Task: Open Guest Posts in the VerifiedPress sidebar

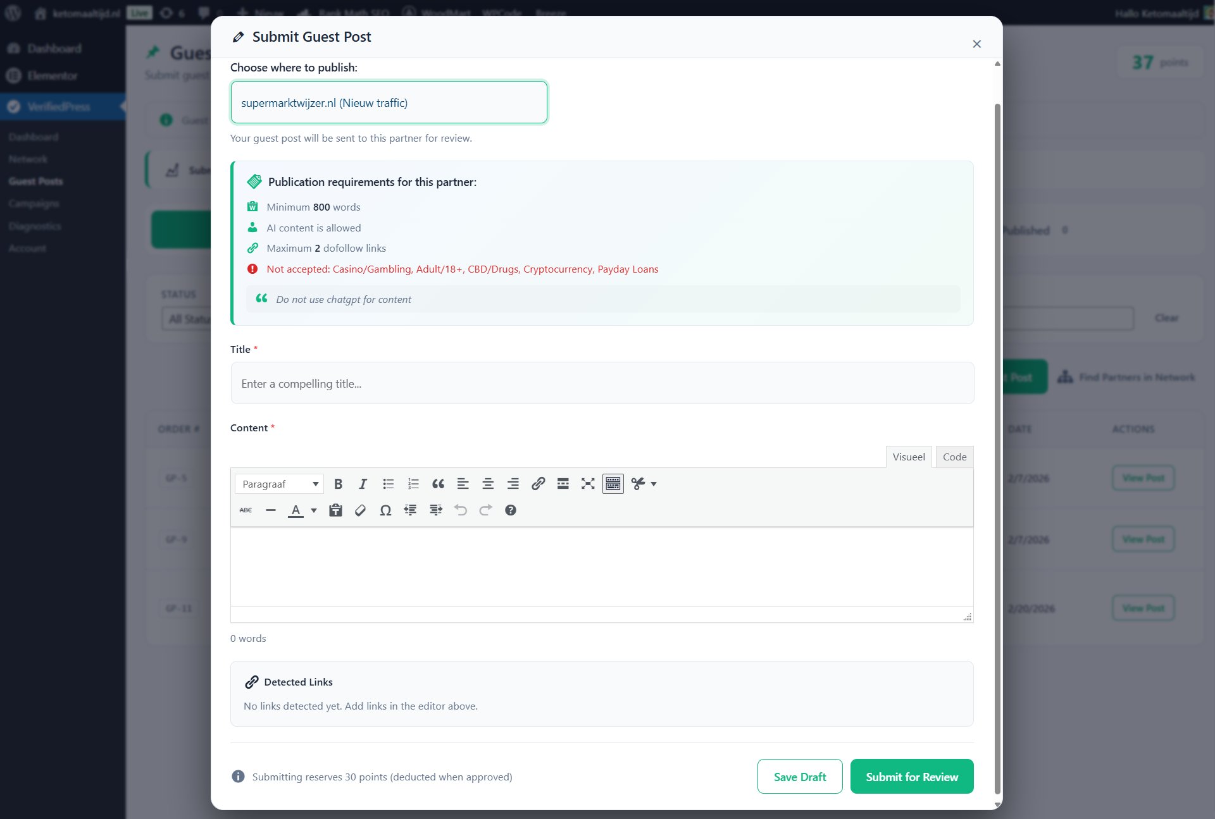Action: (x=35, y=182)
